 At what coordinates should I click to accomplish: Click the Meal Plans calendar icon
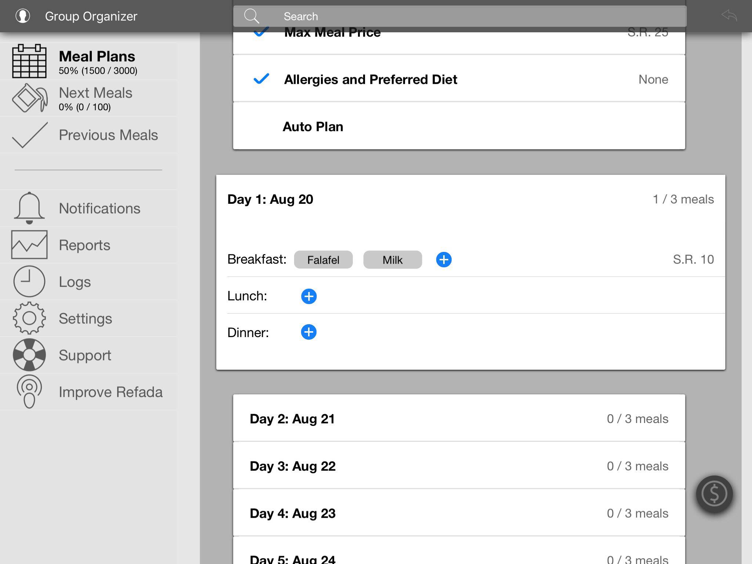point(29,61)
